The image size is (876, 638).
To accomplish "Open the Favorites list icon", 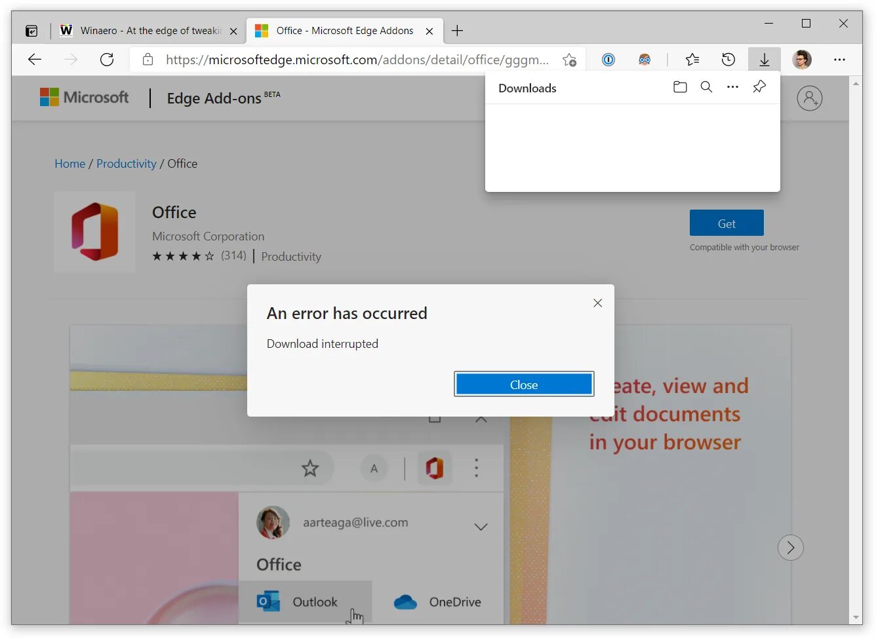I will [692, 60].
